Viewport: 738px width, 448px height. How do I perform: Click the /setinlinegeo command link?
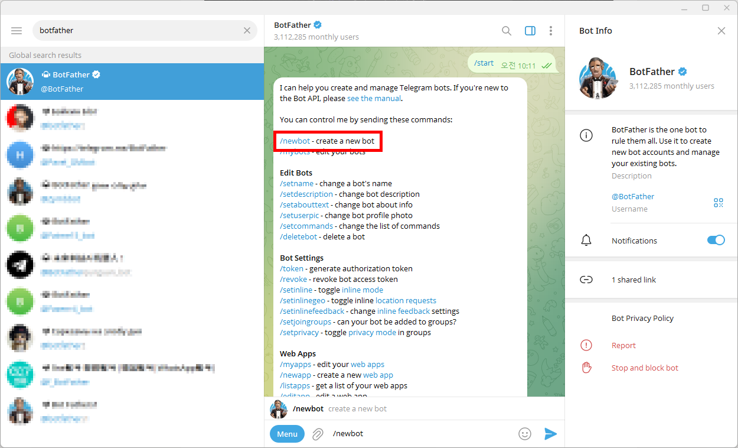click(x=302, y=300)
